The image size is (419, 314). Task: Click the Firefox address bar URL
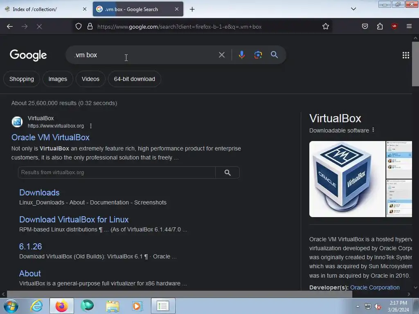[x=179, y=27]
